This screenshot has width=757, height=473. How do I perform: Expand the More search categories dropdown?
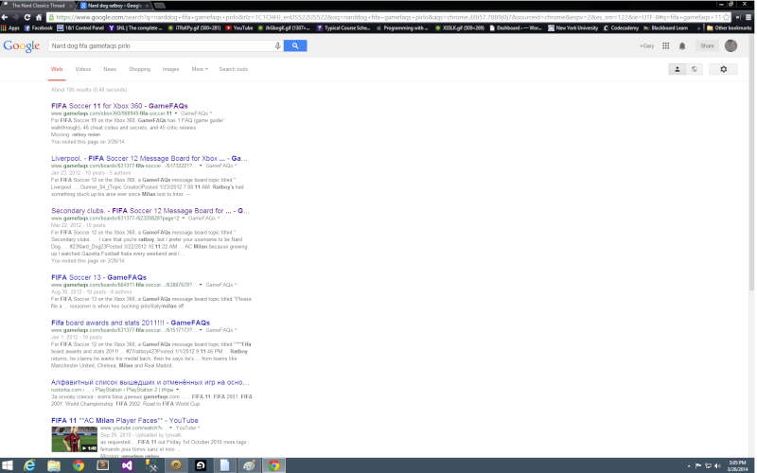(200, 69)
